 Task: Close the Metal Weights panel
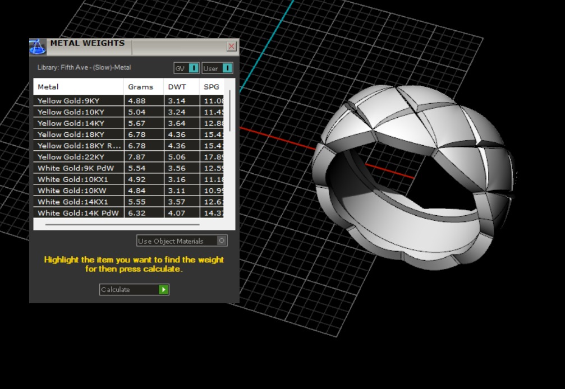[x=231, y=47]
